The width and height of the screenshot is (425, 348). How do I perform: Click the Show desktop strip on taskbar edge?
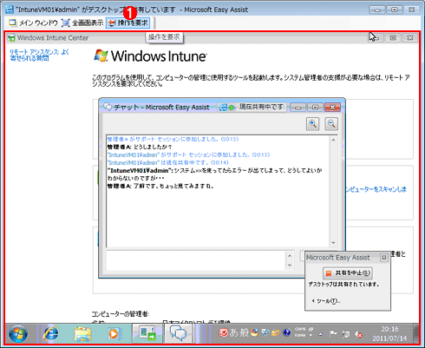point(415,333)
